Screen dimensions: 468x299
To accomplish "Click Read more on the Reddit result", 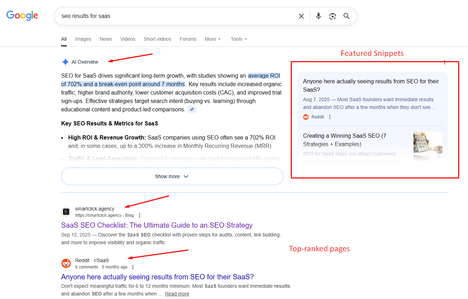I will pyautogui.click(x=177, y=293).
